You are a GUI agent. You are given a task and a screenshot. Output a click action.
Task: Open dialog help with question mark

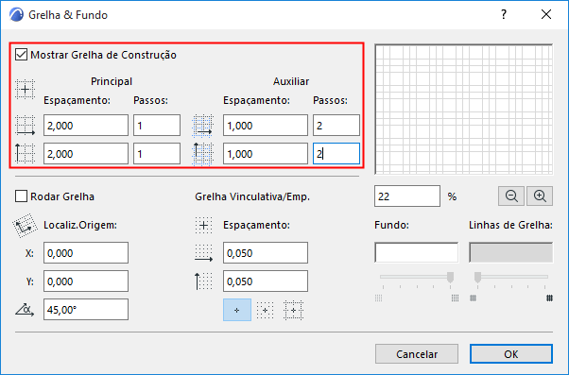click(x=504, y=15)
